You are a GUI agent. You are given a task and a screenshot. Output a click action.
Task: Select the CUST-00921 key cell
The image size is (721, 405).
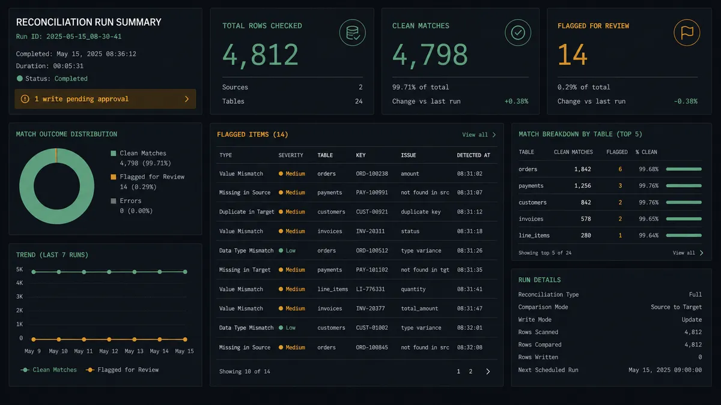372,212
